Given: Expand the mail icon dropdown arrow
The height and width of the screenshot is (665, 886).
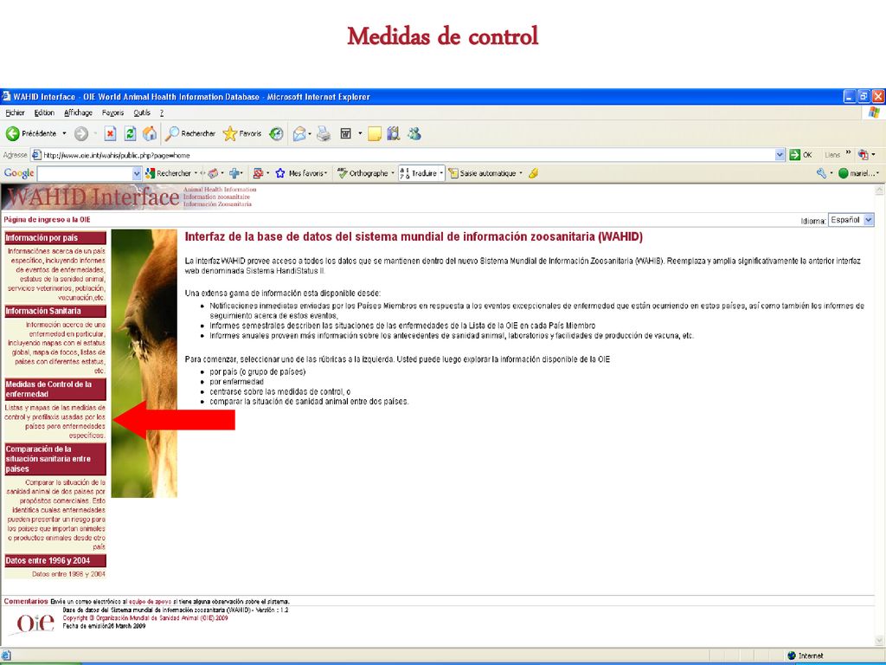Looking at the screenshot, I should [310, 134].
